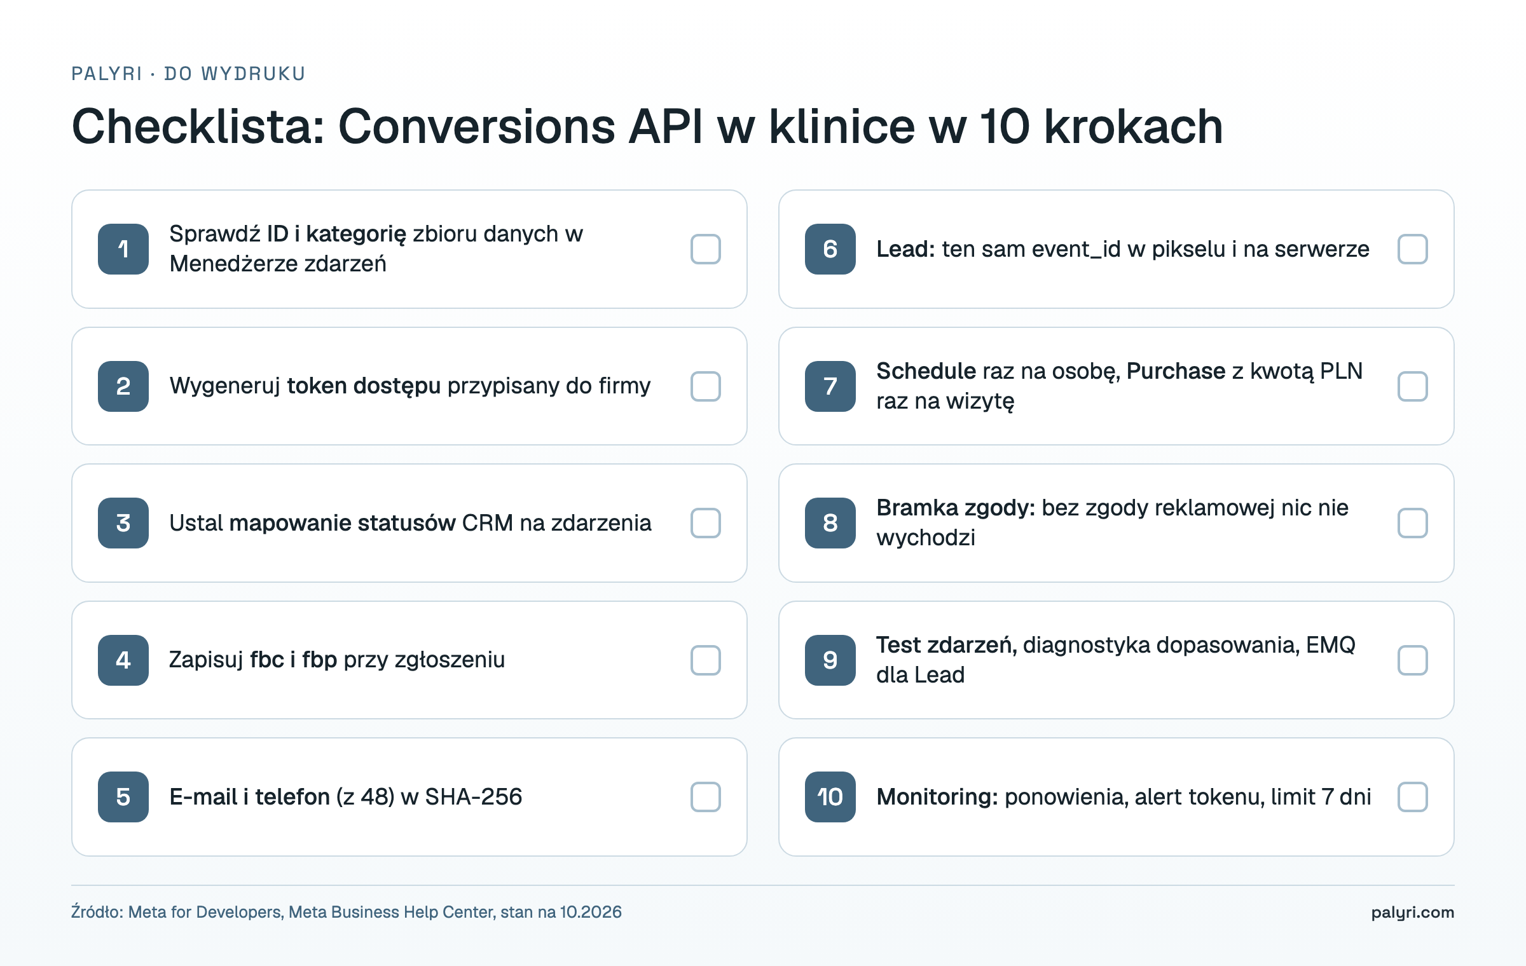The image size is (1526, 966).
Task: Click text 'Zapisuj fbc i fbp przy zgłoszeniu'
Action: [x=337, y=660]
